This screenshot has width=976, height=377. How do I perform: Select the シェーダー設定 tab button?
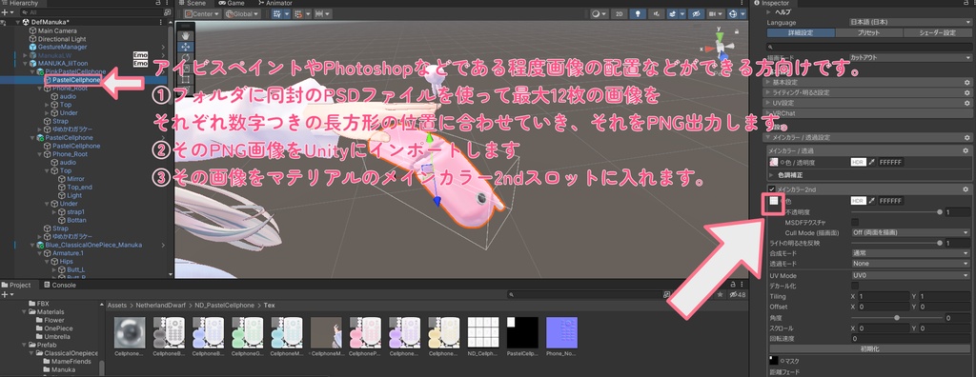click(937, 33)
